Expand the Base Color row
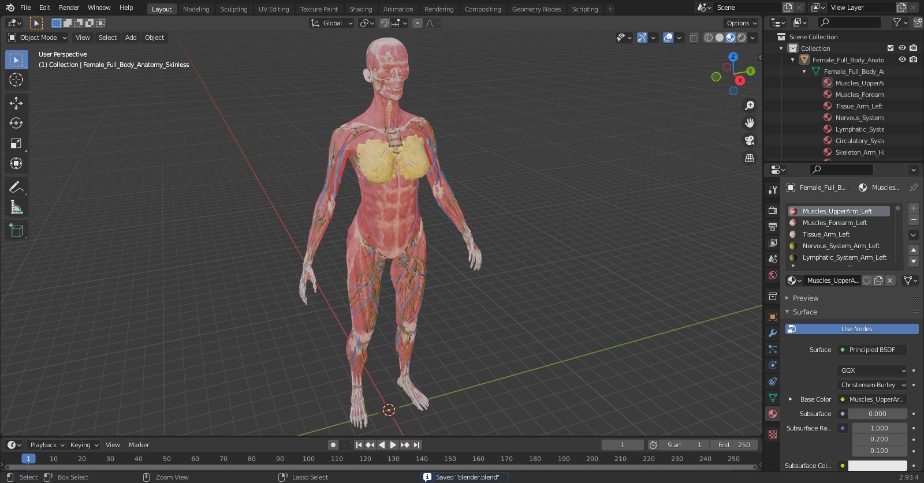Screen dimensions: 924x483 (791, 399)
